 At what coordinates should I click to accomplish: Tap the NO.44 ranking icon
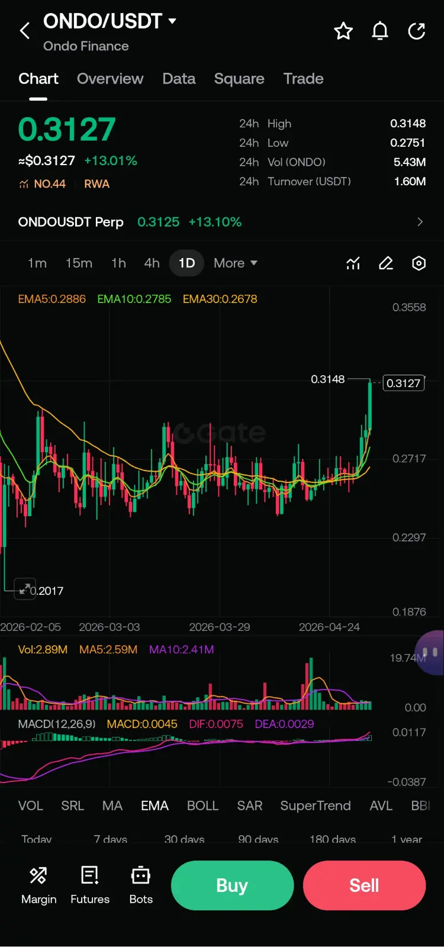pos(24,184)
